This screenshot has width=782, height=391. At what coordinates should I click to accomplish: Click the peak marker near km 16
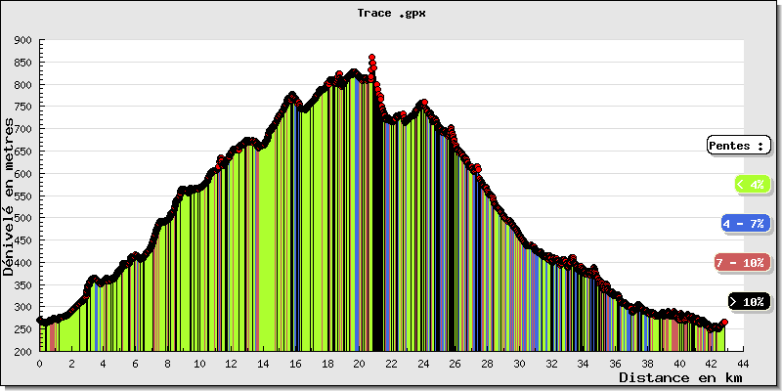tap(291, 95)
